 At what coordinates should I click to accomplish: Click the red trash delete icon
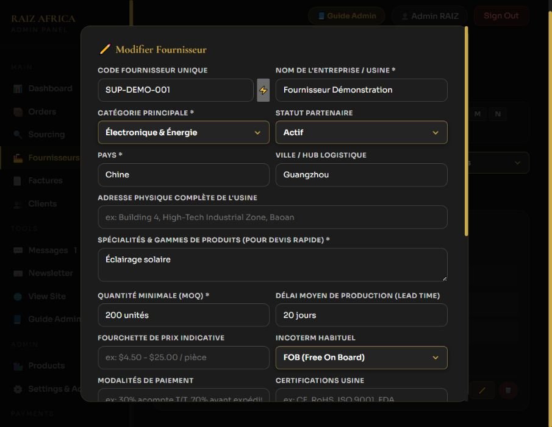coord(508,390)
